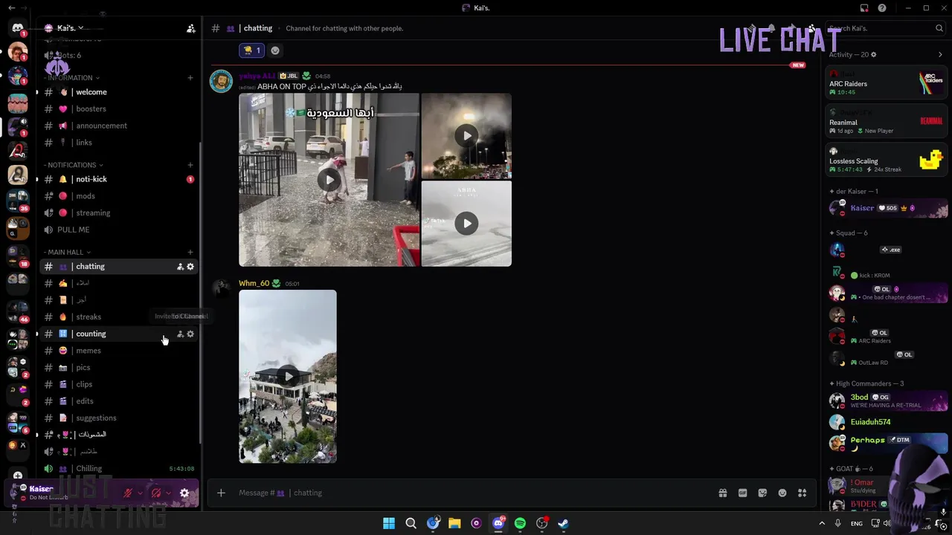The height and width of the screenshot is (535, 952).
Task: Open Steam from the taskbar
Action: [564, 524]
